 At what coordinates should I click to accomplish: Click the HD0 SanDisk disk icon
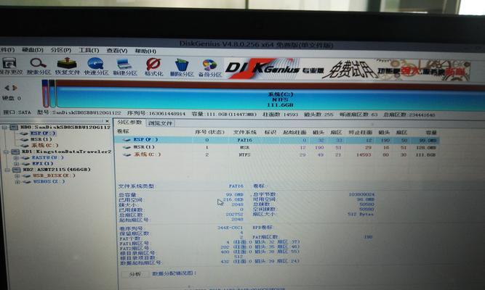tap(14, 127)
